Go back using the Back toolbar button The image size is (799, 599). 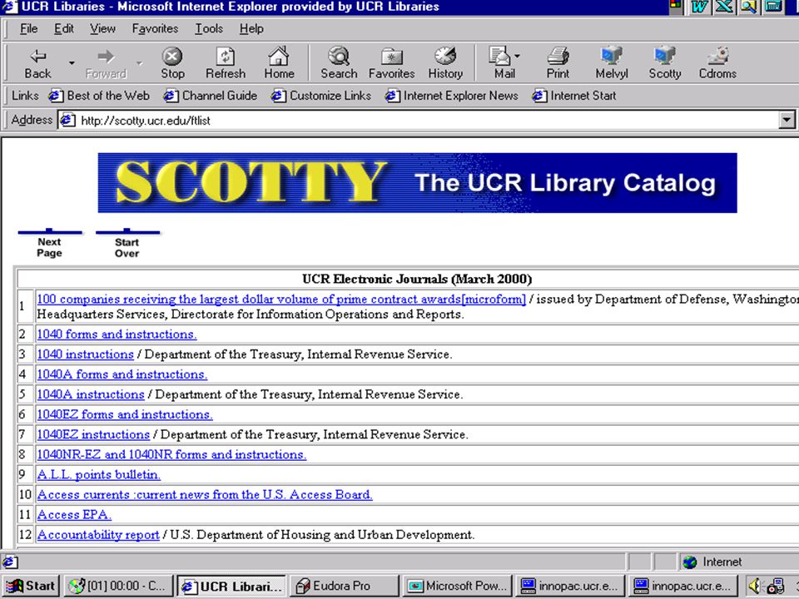pyautogui.click(x=37, y=63)
